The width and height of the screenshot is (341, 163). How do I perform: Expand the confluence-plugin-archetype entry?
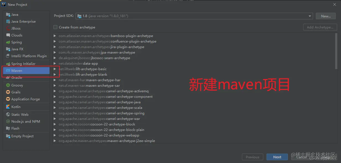point(55,41)
